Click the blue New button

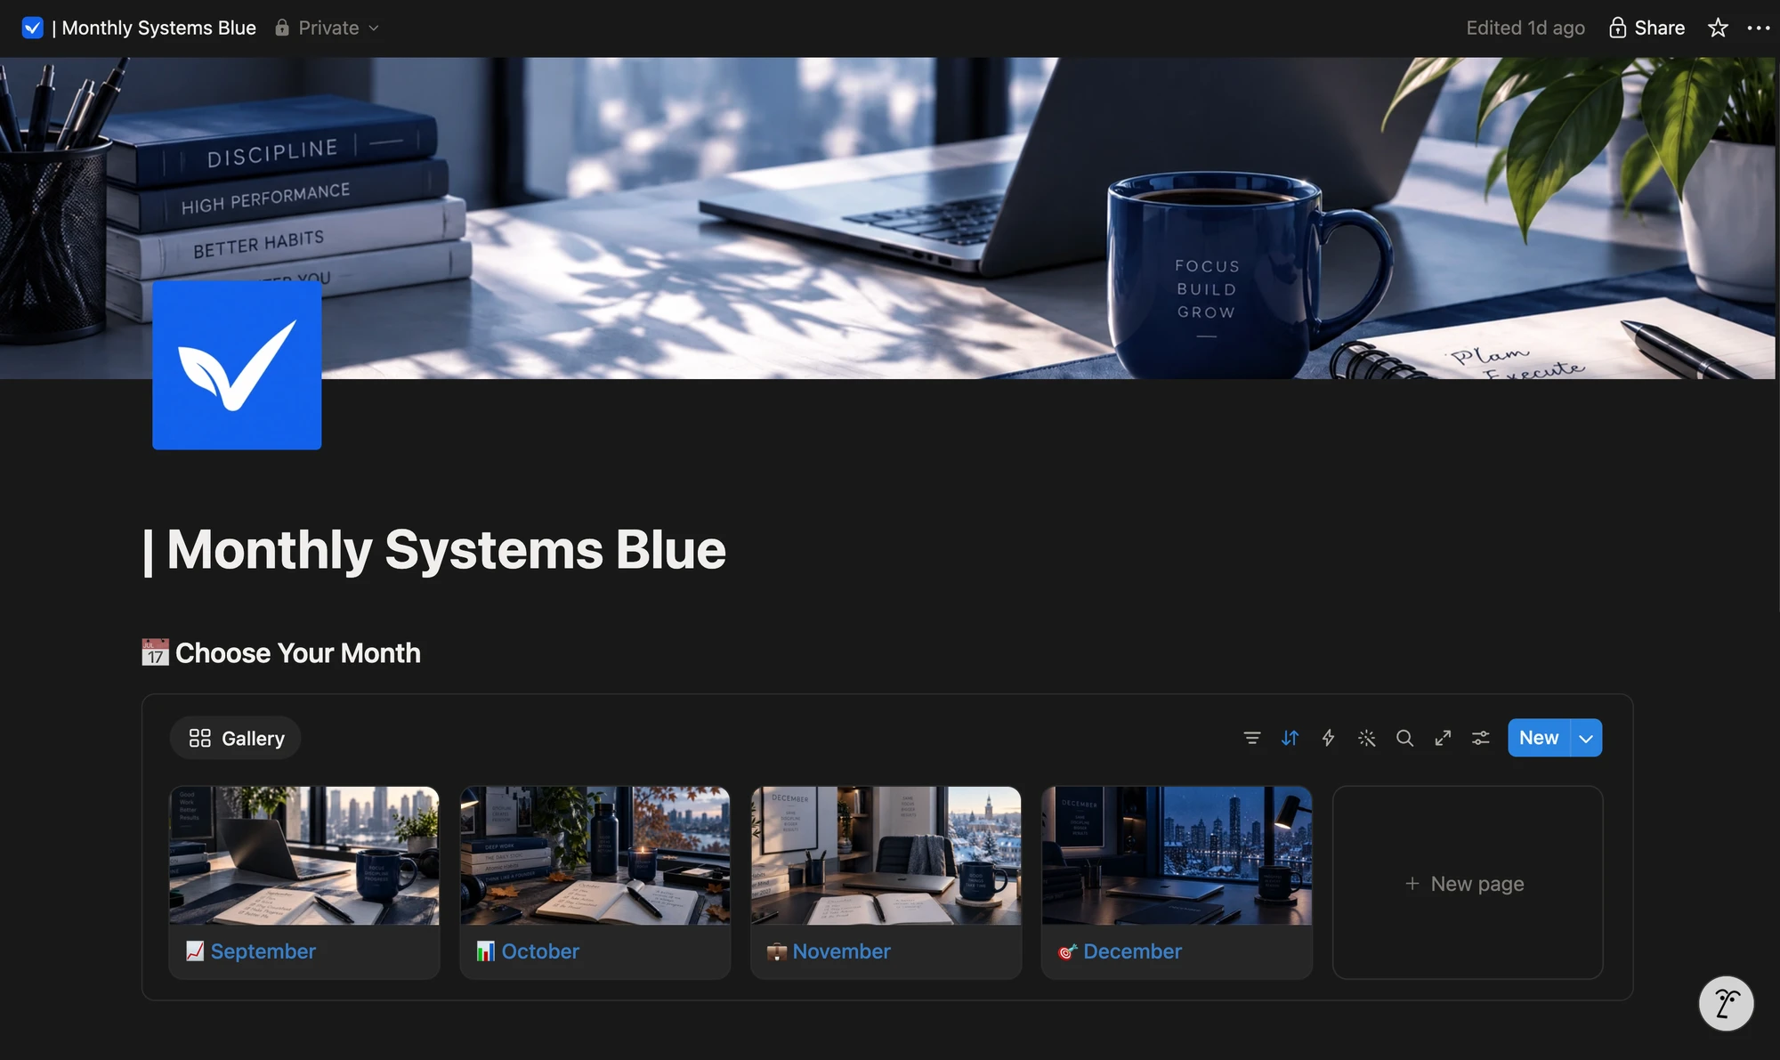click(x=1539, y=738)
